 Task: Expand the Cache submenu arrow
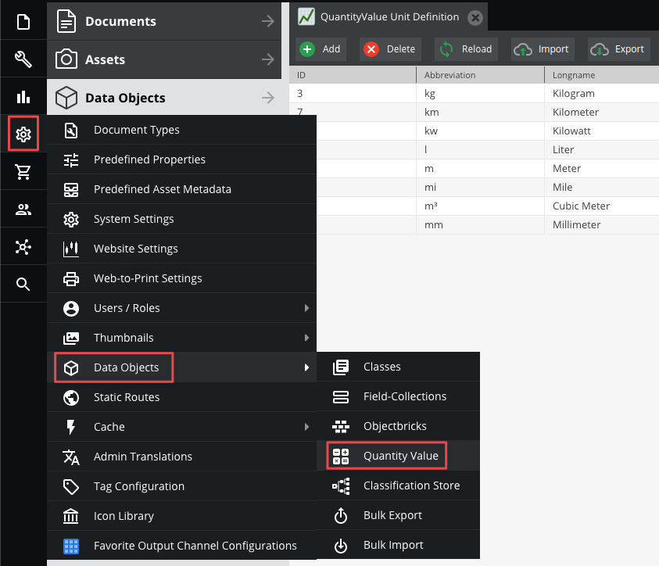[x=306, y=427]
